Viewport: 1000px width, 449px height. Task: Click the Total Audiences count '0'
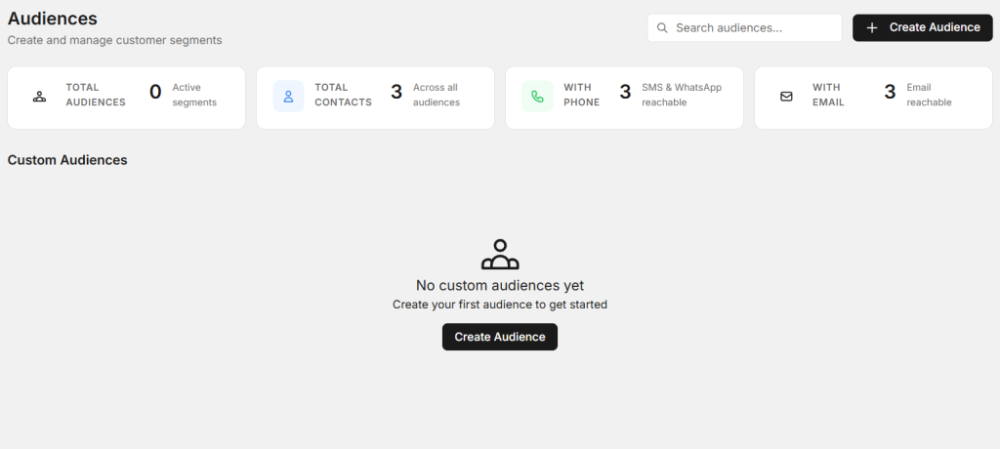(155, 93)
